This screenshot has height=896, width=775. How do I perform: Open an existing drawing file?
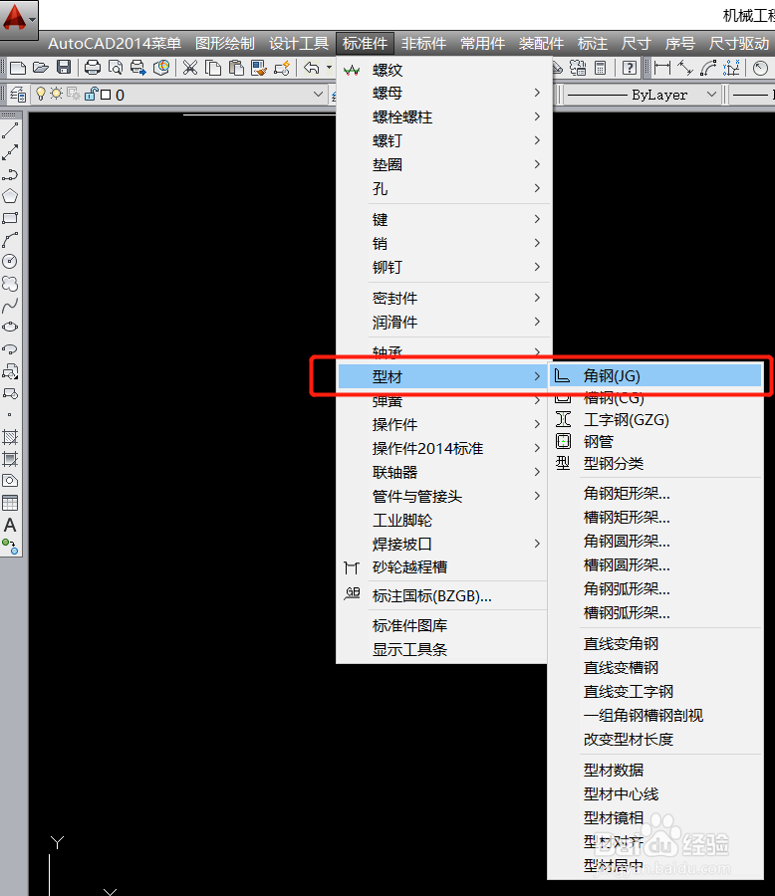(41, 68)
